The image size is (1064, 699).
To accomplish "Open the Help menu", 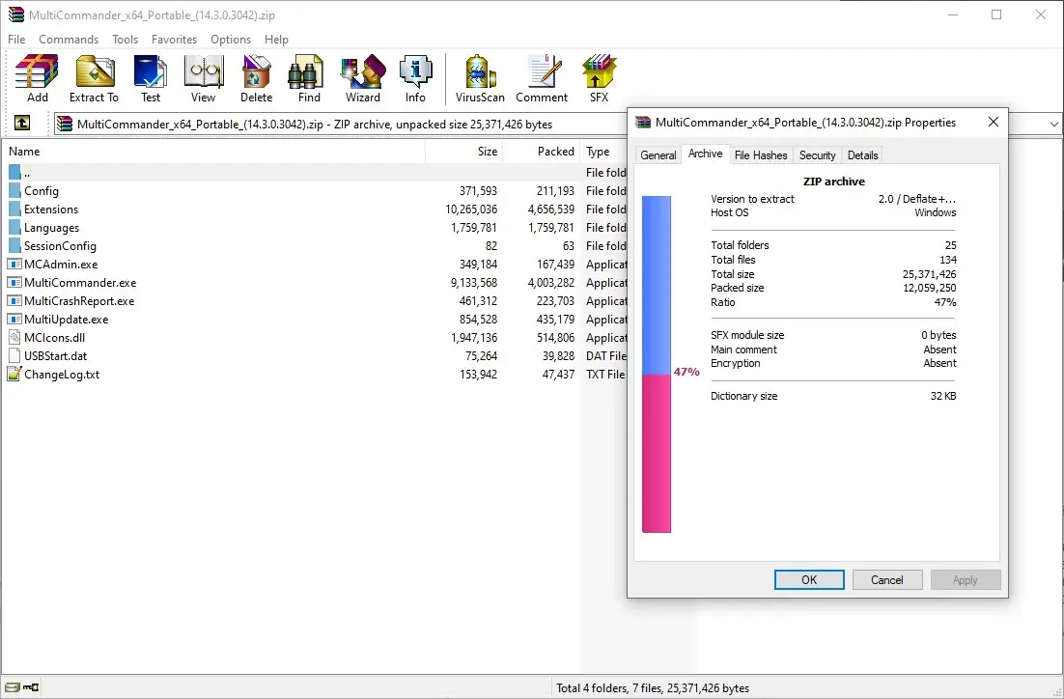I will coord(276,40).
